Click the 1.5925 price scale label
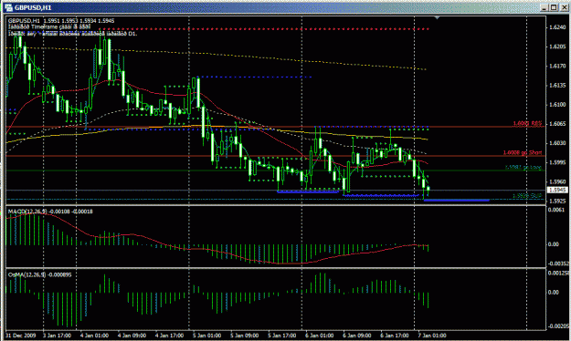Viewport: 571px width, 341px height. (557, 201)
